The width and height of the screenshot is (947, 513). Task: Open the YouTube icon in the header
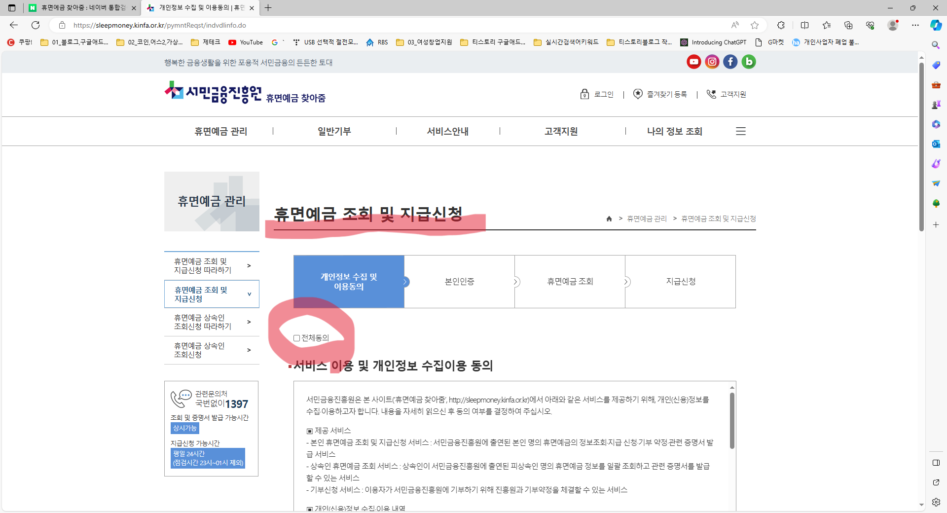[694, 62]
